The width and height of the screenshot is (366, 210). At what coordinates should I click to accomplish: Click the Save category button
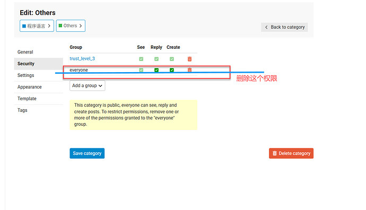pos(87,153)
